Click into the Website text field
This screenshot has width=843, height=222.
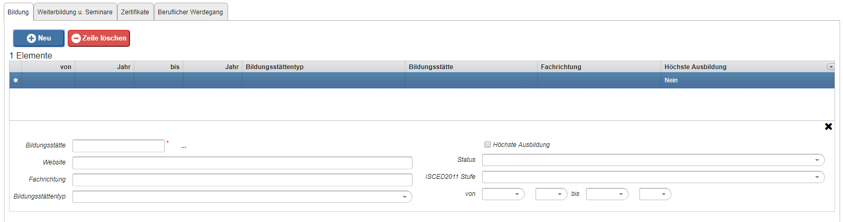(x=242, y=163)
